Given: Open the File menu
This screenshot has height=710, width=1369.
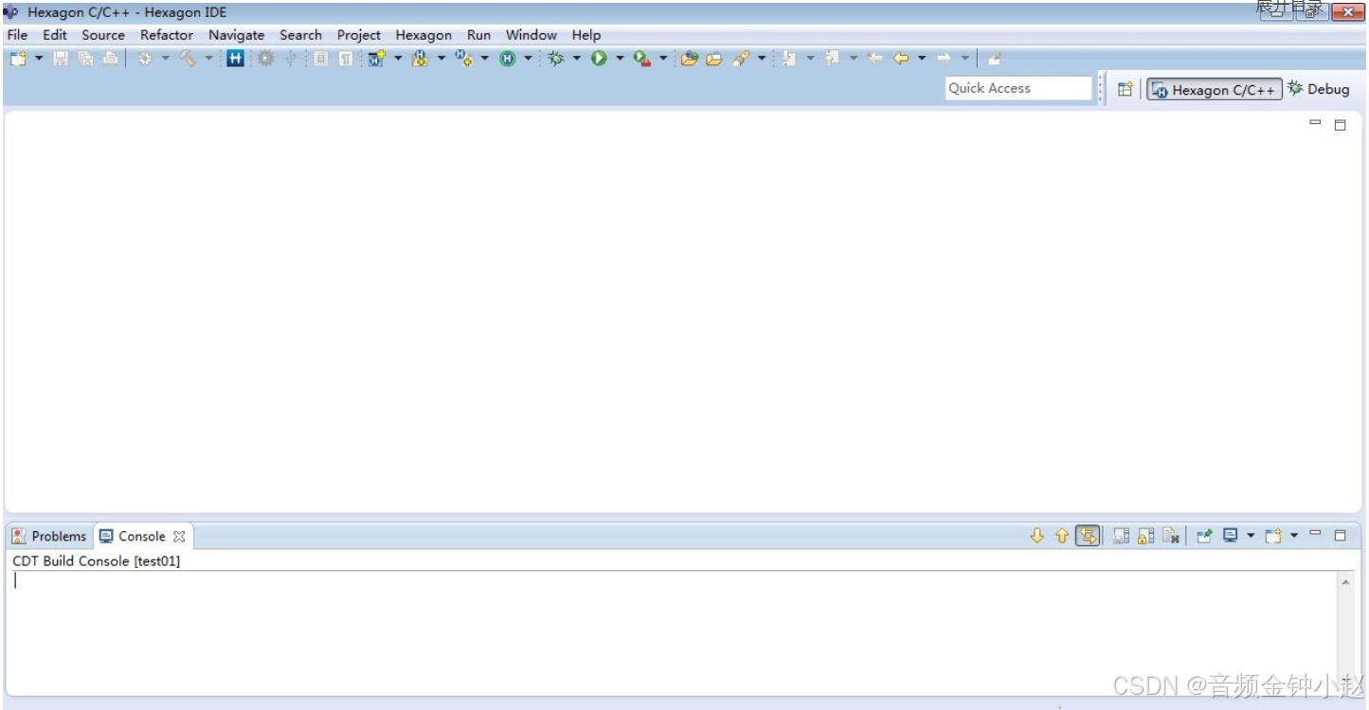Looking at the screenshot, I should 17,35.
